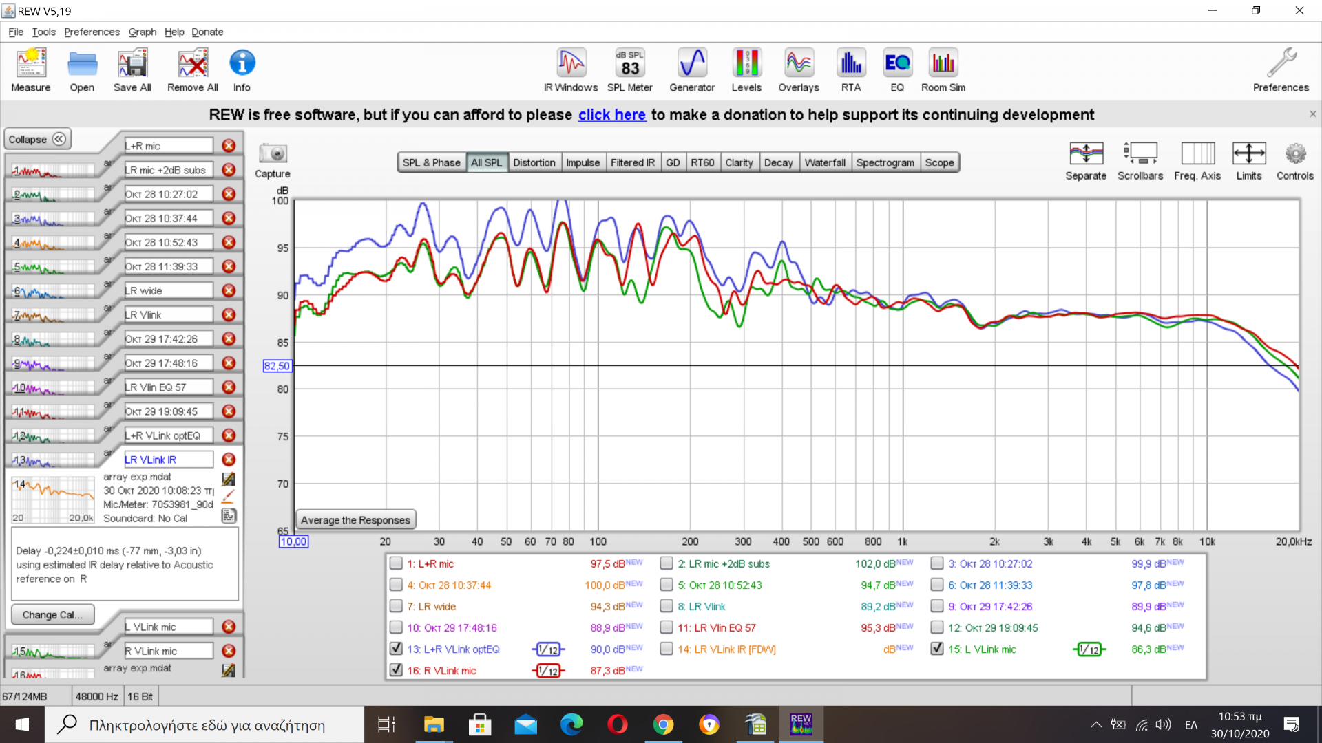The width and height of the screenshot is (1322, 743).
Task: Disable trace 15: L VLink mic
Action: point(937,649)
